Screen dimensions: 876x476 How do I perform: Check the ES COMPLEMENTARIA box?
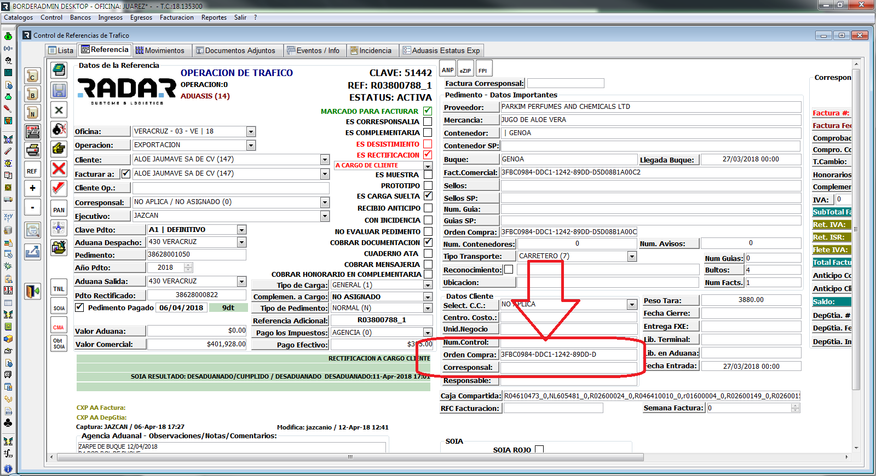pos(428,132)
